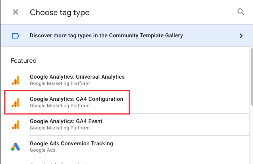Screen dimensions: 253x164
Task: Click the Choose tag type title
Action: tap(60, 12)
